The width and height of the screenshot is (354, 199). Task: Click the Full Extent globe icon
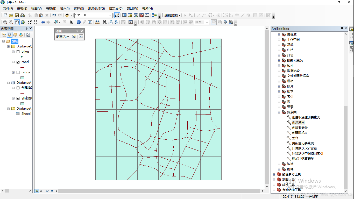tap(23, 22)
